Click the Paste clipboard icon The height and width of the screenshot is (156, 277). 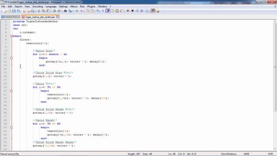pyautogui.click(x=48, y=11)
